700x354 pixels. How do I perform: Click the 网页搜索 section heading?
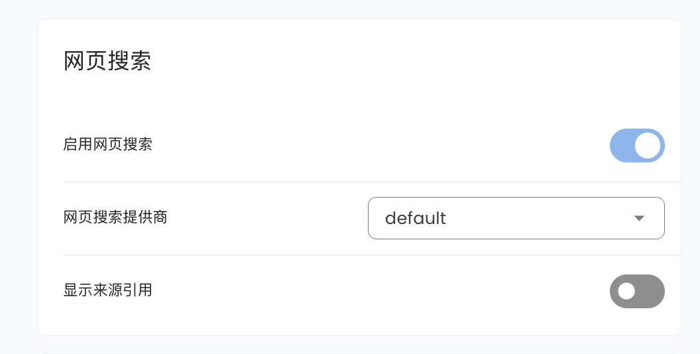(107, 61)
